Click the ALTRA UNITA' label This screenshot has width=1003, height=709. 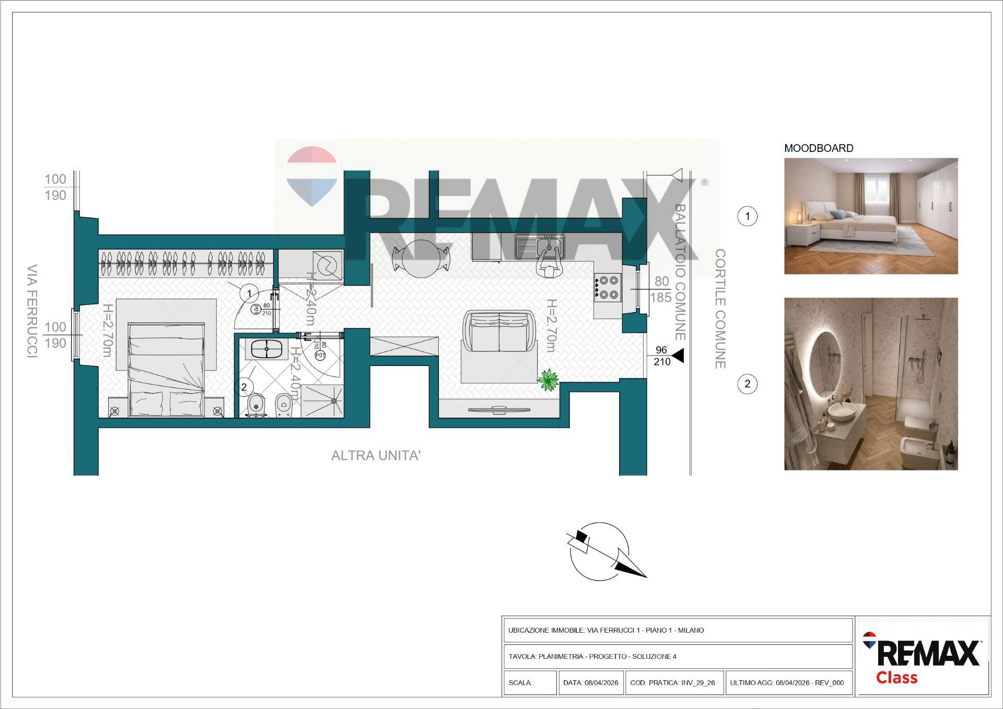[x=376, y=456]
